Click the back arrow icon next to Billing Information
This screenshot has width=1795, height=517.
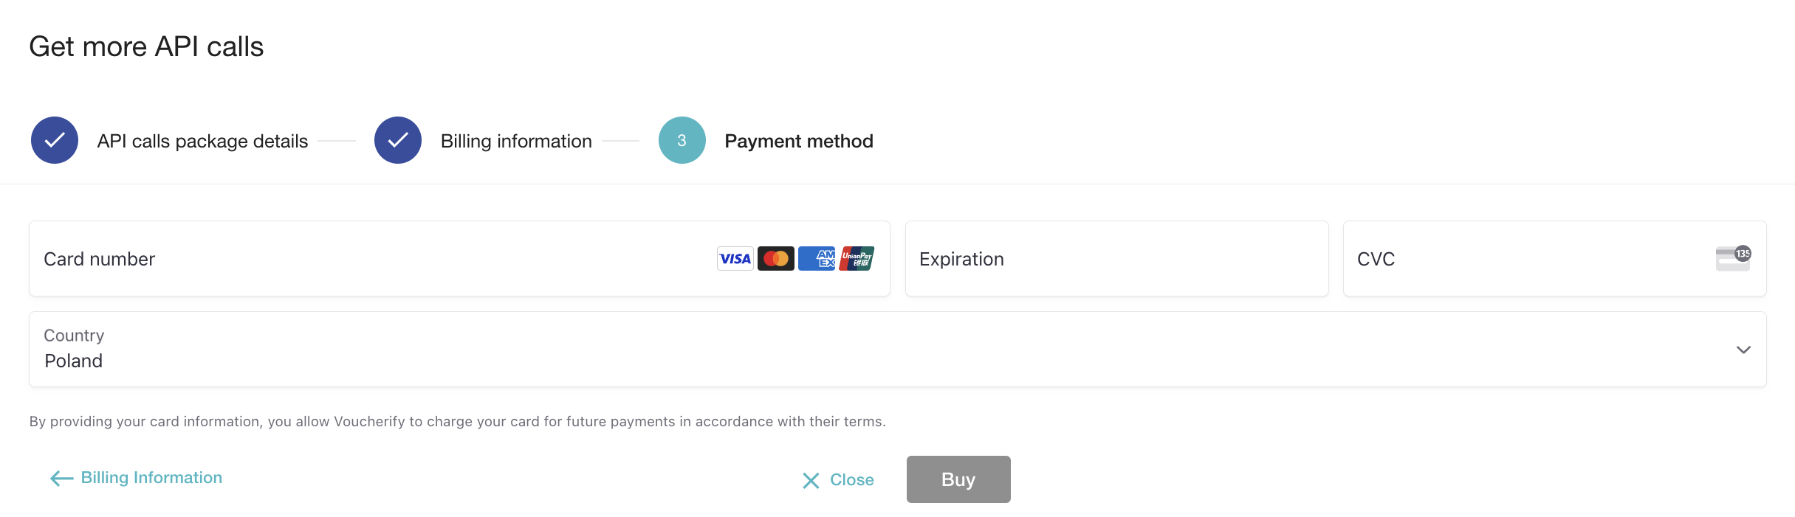coord(59,478)
